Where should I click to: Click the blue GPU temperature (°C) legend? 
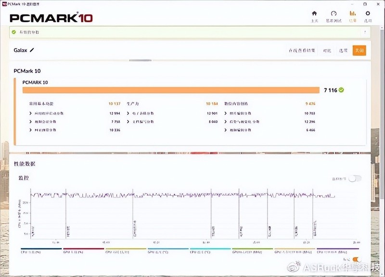(168, 251)
